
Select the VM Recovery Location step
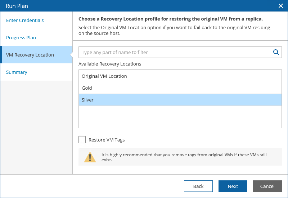pyautogui.click(x=30, y=55)
